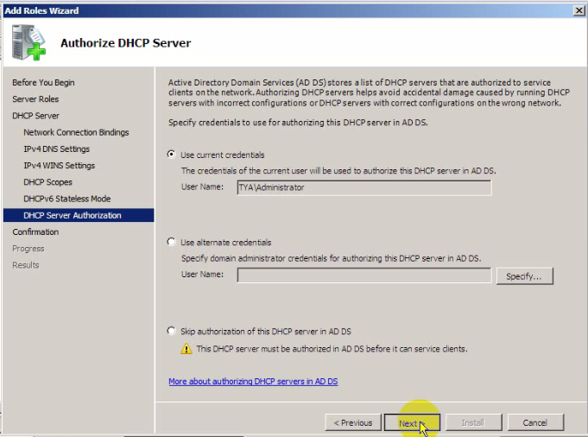
Task: Select DHCP Server Authorization step
Action: [79, 215]
